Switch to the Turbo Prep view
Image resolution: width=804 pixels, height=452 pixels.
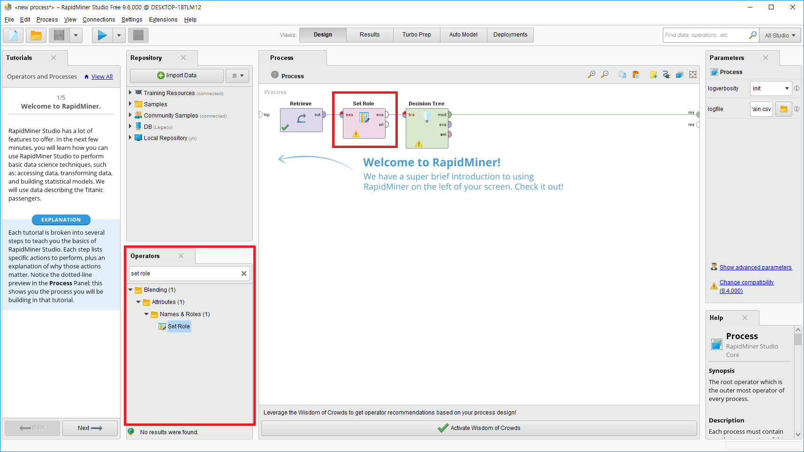click(417, 35)
